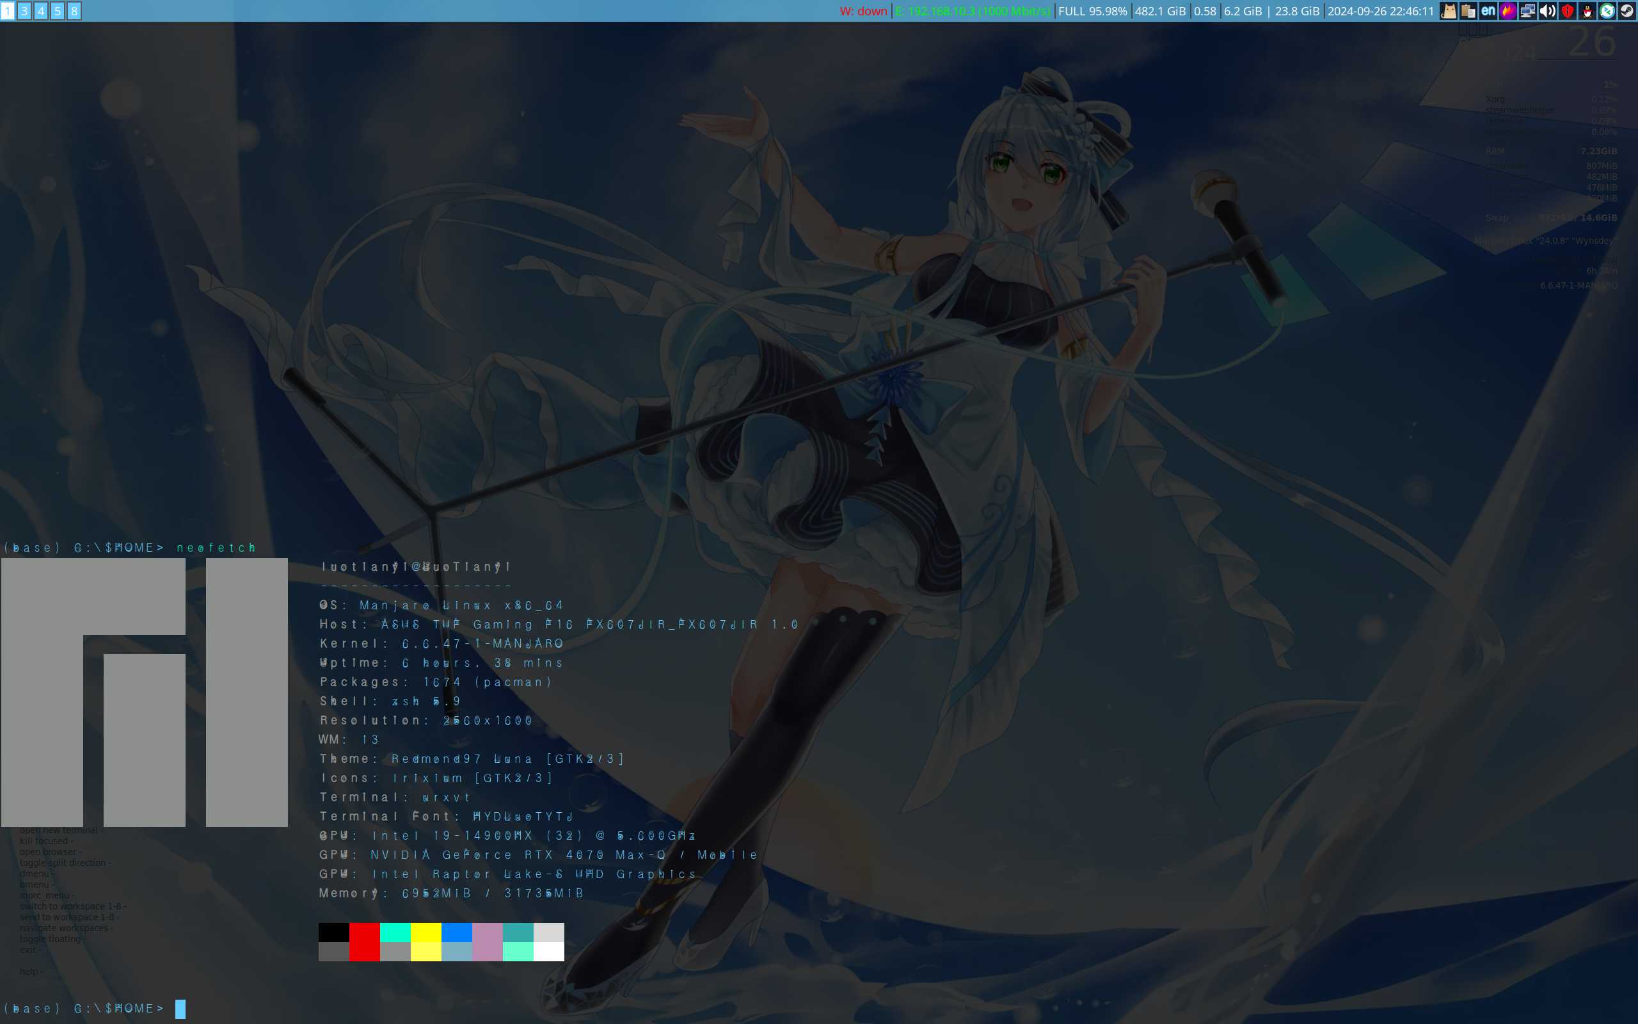The width and height of the screenshot is (1638, 1024).
Task: Click the dark gray block in bottom palette row
Action: point(334,952)
